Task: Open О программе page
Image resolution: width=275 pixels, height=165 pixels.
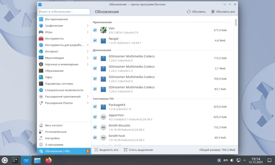Action: click(64, 145)
